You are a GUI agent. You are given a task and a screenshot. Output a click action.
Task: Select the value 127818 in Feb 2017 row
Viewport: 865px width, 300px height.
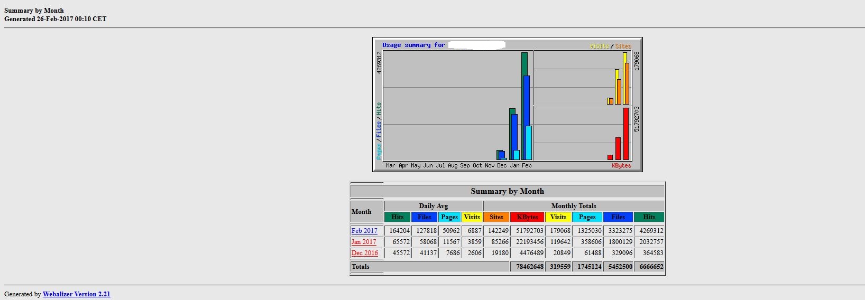point(427,231)
